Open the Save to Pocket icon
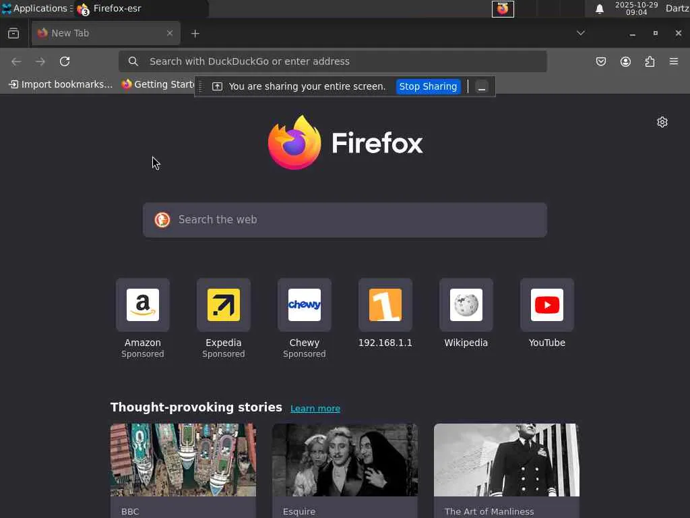The width and height of the screenshot is (690, 518). [x=600, y=61]
